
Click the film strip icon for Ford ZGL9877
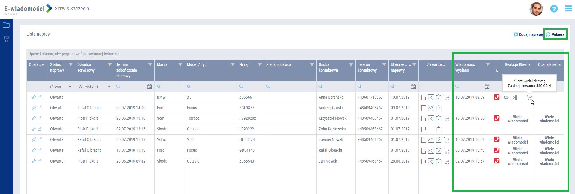pos(423,108)
